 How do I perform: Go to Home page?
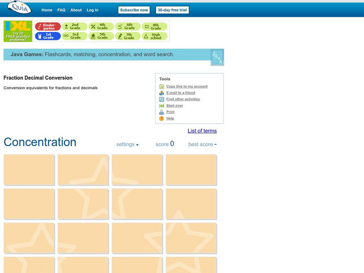pos(47,10)
